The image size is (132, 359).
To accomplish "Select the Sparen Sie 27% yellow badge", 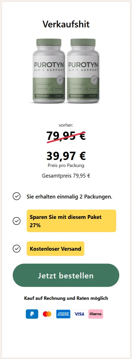I will (x=71, y=221).
